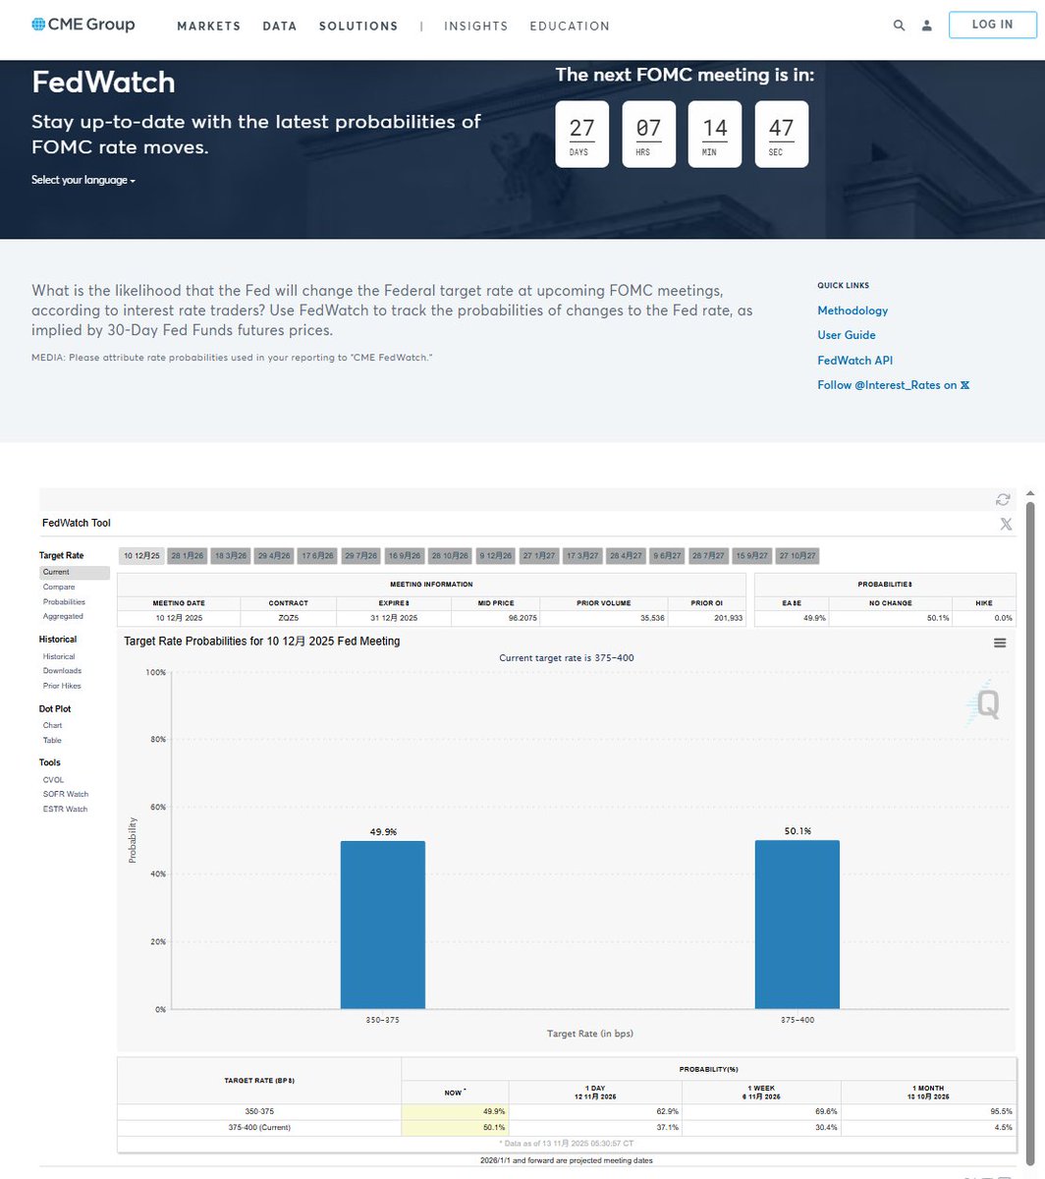Open the EDUCATION menu
The width and height of the screenshot is (1045, 1179).
(570, 27)
